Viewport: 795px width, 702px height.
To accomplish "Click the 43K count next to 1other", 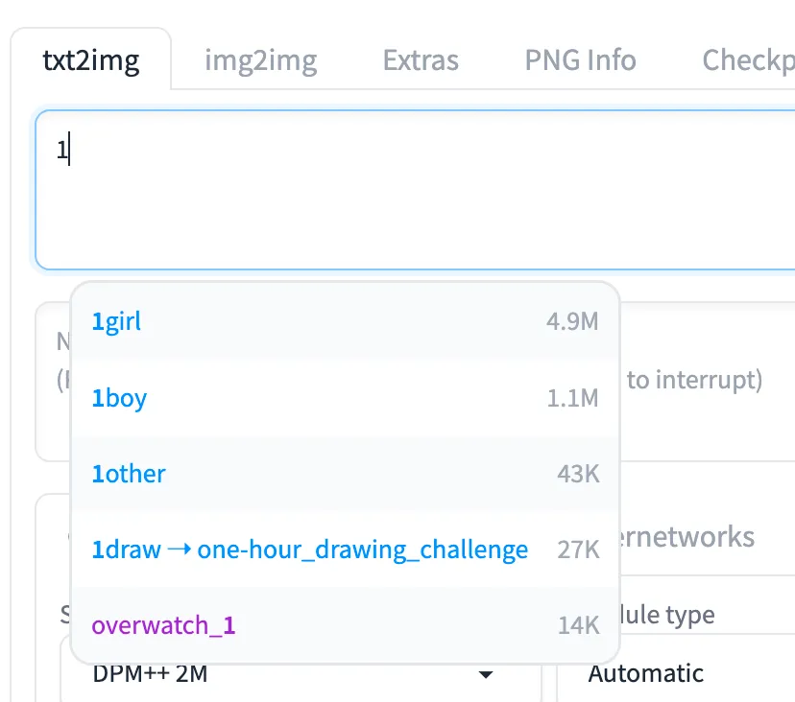I will tap(578, 474).
